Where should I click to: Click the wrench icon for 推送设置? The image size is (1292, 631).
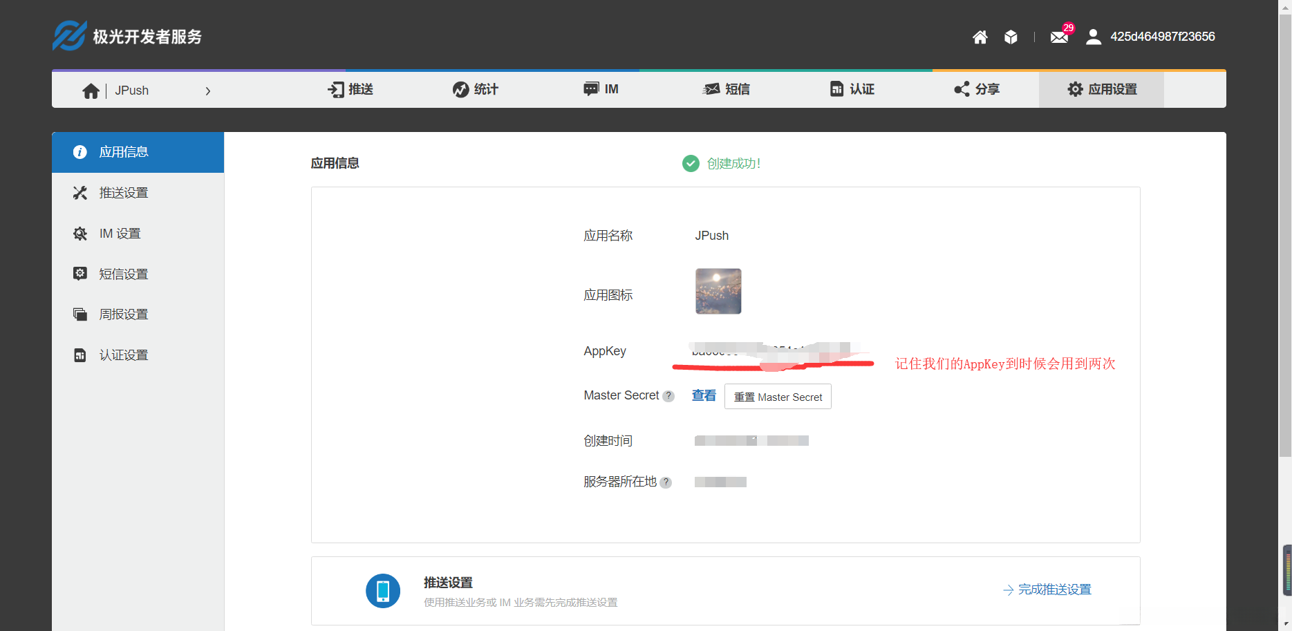[80, 192]
